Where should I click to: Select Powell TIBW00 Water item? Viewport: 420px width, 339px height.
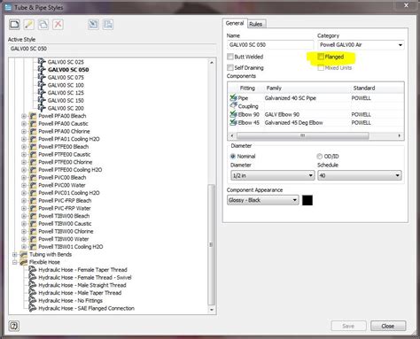tap(64, 239)
